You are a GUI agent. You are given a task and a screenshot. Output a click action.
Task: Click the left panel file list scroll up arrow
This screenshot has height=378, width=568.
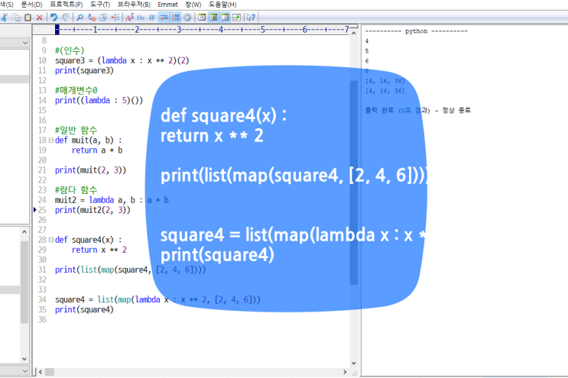coord(24,231)
